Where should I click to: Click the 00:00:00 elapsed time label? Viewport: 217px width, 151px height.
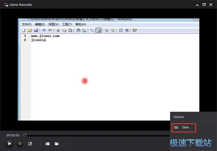13,135
